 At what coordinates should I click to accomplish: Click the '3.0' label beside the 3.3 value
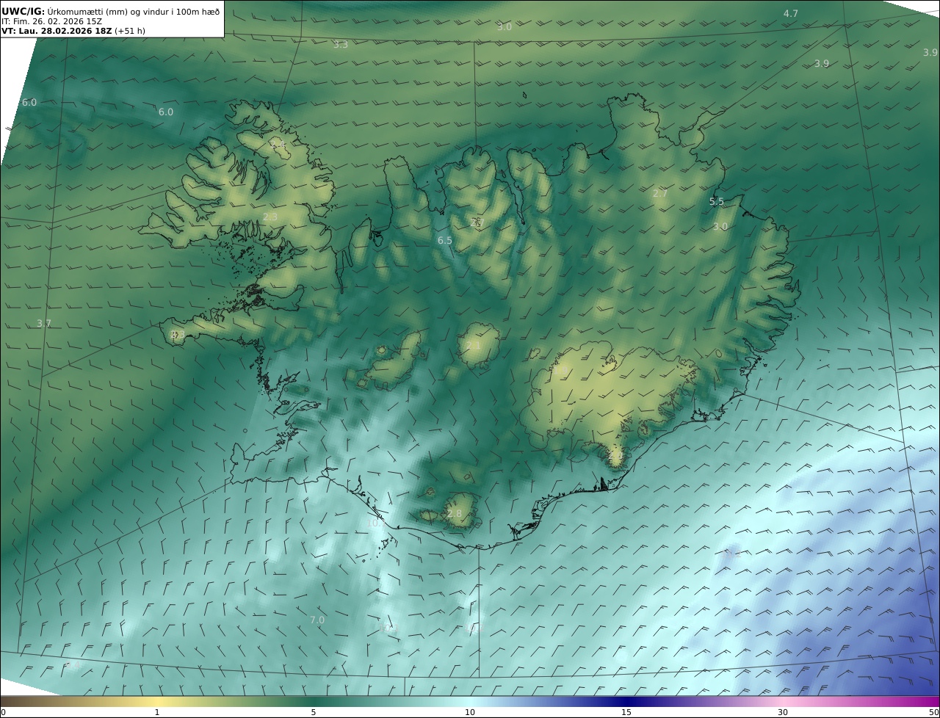point(504,27)
